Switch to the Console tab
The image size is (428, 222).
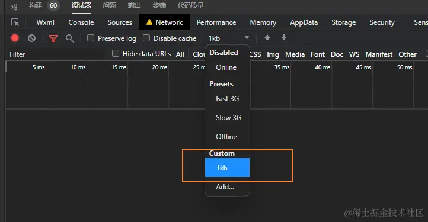(x=81, y=22)
